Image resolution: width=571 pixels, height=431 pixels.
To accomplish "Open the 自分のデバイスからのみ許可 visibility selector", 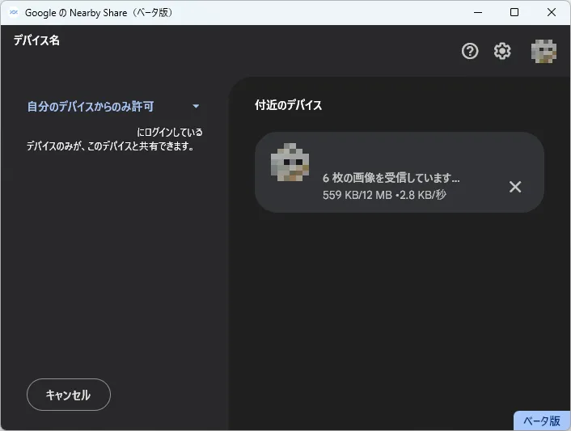I will (91, 106).
